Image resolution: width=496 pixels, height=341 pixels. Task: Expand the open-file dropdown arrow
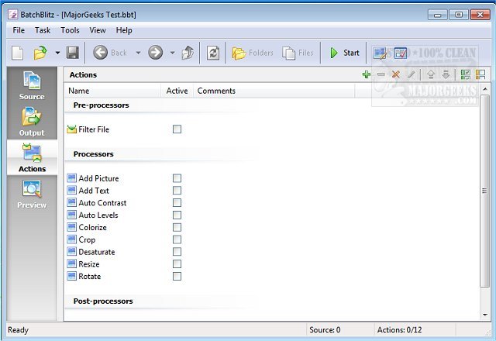(57, 53)
